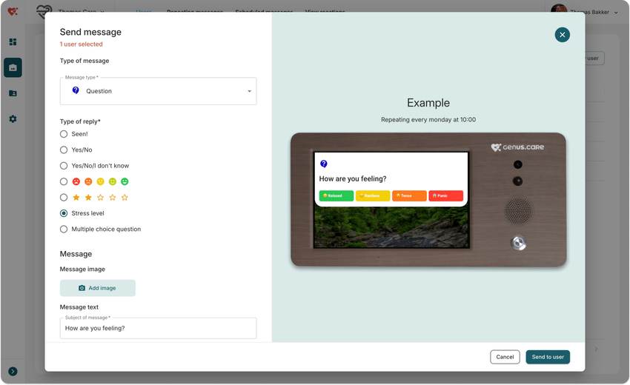Select the smiley faces reply type
Viewport: 630px width, 385px height.
[64, 181]
